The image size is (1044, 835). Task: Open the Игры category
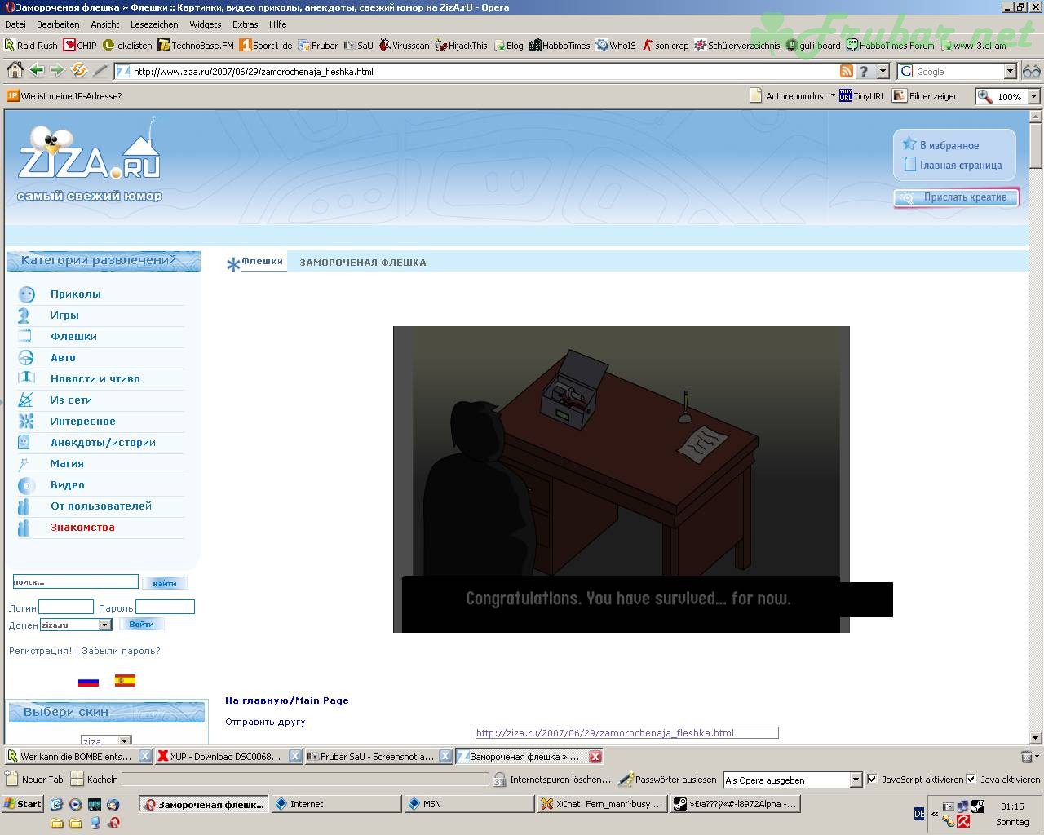click(64, 315)
